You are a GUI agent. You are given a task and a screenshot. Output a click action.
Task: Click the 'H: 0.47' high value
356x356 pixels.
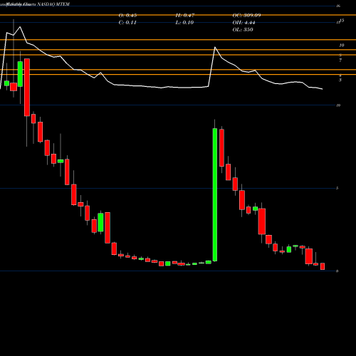185,16
